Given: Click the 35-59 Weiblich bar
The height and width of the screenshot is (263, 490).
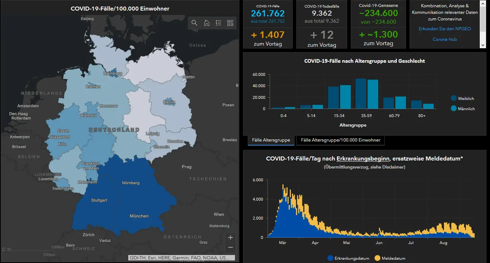Looking at the screenshot, I should pyautogui.click(x=361, y=94).
